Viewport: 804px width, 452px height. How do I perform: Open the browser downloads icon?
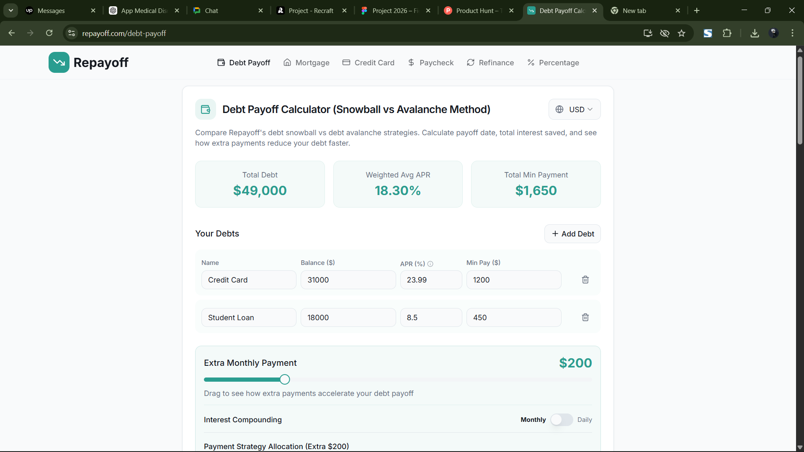coord(755,33)
